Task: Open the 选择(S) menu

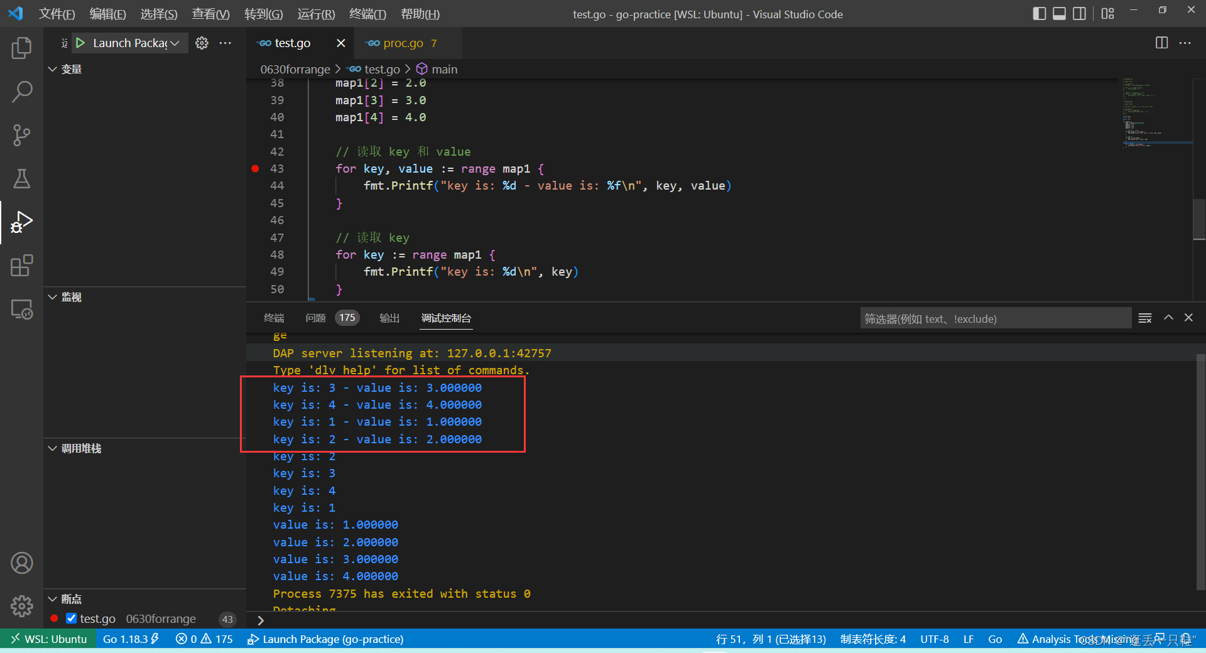Action: coord(159,14)
